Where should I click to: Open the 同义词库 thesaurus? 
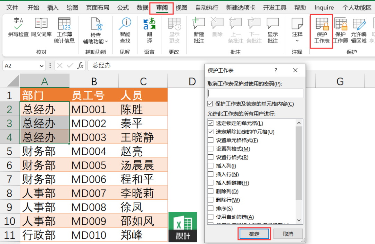coord(41,28)
